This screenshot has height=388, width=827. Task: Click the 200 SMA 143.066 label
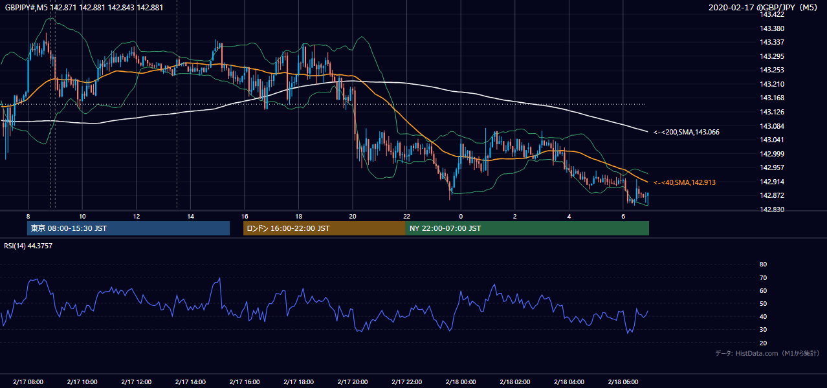click(686, 132)
